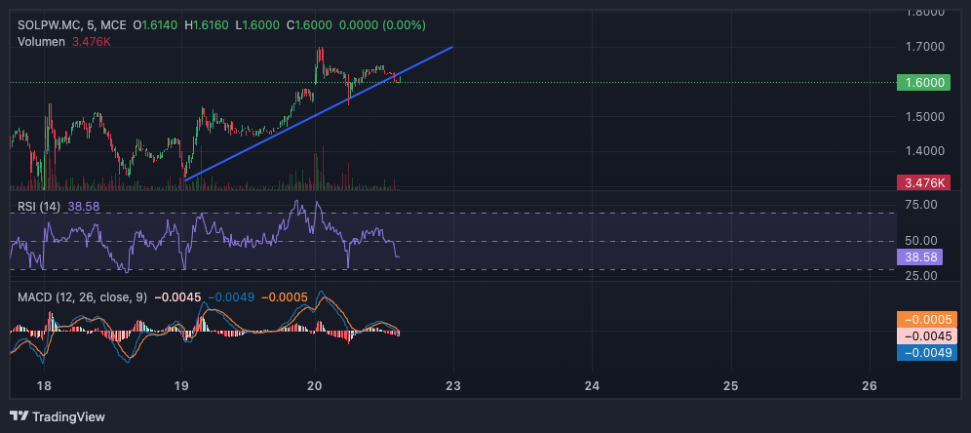The image size is (971, 433).
Task: Click date 20 on the time axis
Action: click(x=315, y=386)
